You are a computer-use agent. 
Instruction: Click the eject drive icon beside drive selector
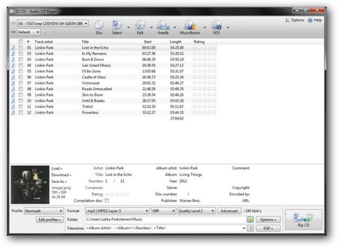(13, 24)
